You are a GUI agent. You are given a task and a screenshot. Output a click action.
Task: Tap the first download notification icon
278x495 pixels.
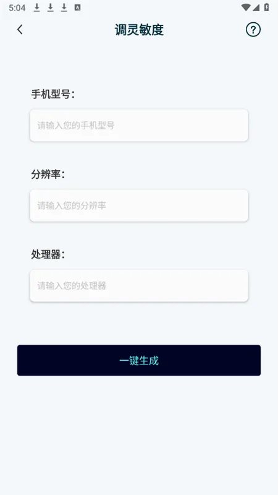click(37, 7)
